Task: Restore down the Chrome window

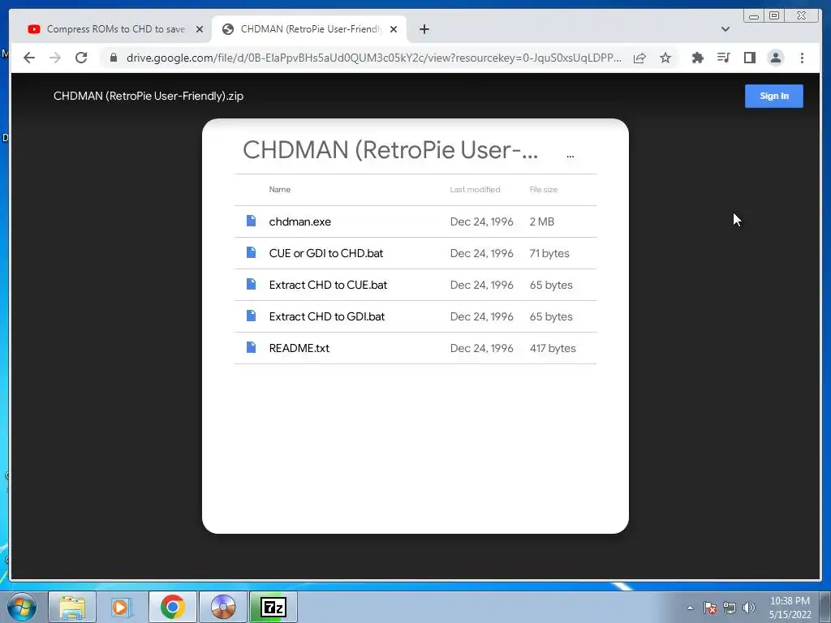Action: pyautogui.click(x=773, y=16)
